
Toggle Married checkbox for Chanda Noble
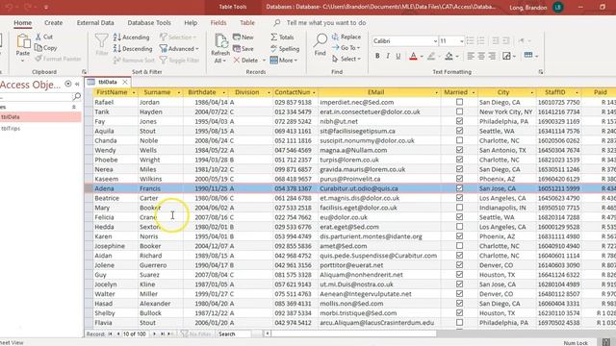point(459,140)
